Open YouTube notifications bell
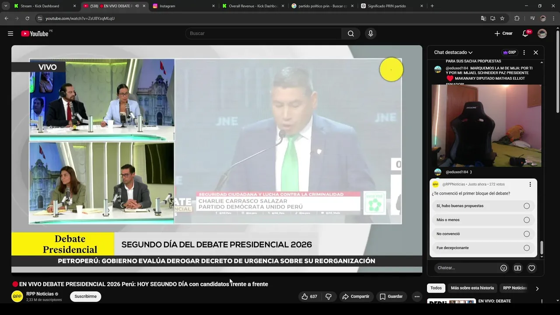Viewport: 560px width, 315px height. coord(526,34)
